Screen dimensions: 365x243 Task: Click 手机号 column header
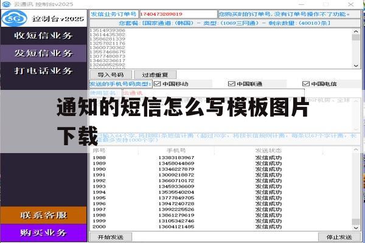pyautogui.click(x=176, y=151)
